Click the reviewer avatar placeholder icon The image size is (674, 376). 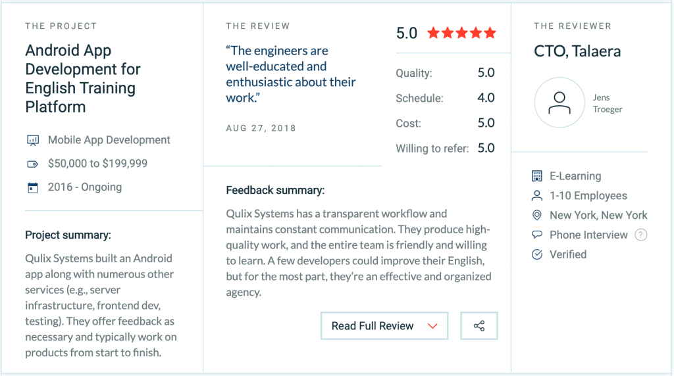pos(559,104)
